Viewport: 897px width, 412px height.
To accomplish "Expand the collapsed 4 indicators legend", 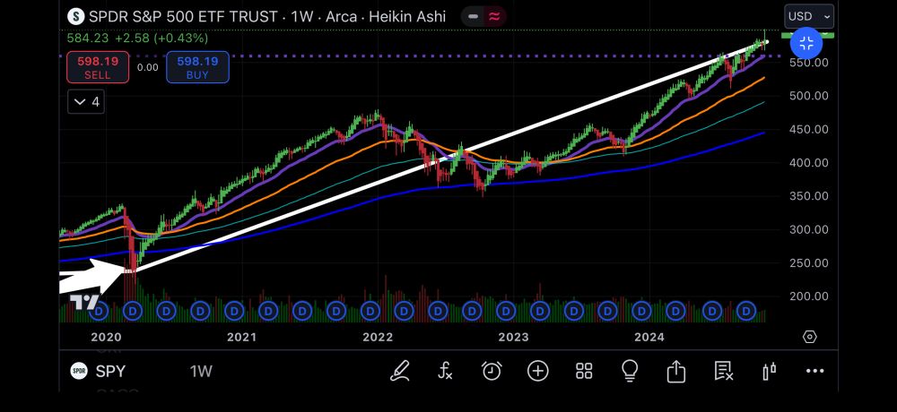I will 86,102.
